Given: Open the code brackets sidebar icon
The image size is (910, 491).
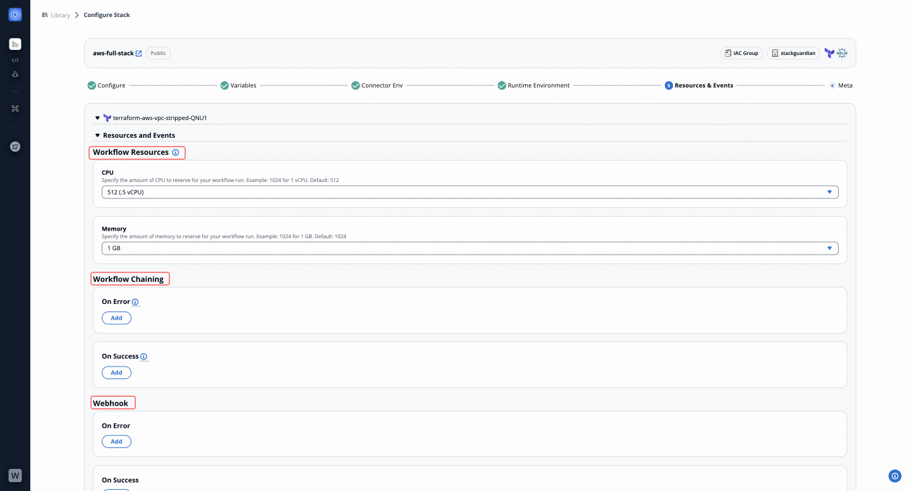Looking at the screenshot, I should pyautogui.click(x=15, y=61).
